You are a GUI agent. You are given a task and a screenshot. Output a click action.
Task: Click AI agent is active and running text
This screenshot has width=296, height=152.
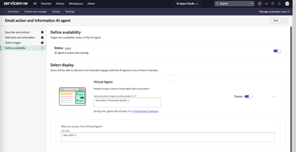[72, 53]
